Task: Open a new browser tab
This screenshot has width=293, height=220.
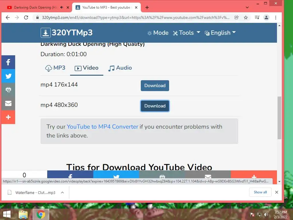Action: 147,7
